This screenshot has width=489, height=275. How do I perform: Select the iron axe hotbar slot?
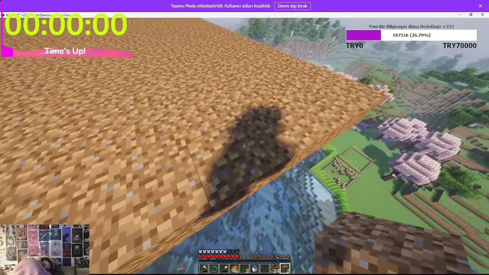(204, 269)
